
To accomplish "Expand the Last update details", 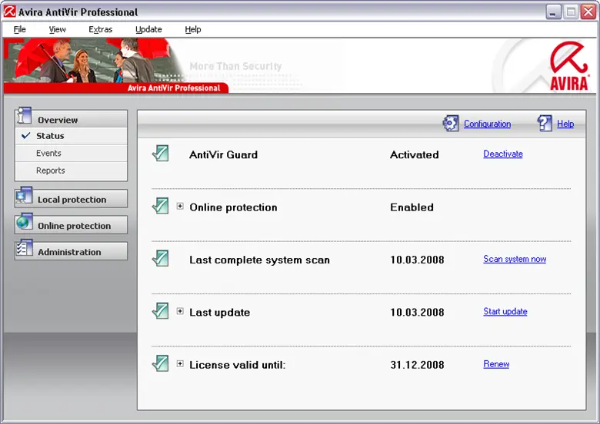I will [180, 312].
